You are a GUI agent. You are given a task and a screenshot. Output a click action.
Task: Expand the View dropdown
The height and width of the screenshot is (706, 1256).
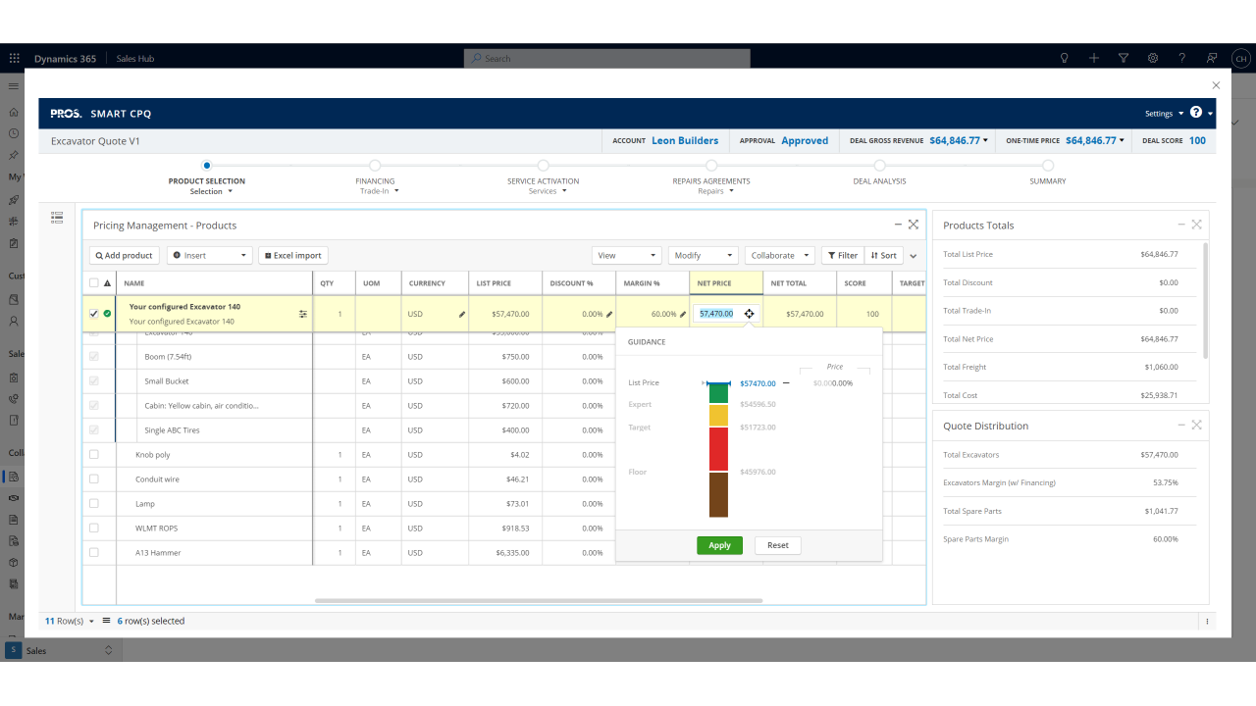click(627, 256)
